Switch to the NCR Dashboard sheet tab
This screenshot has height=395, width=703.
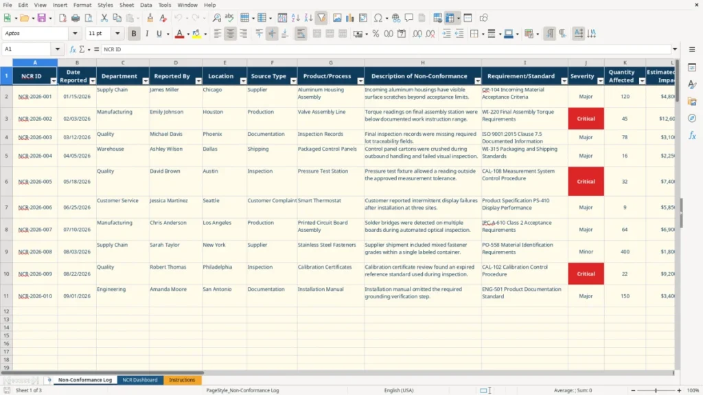click(x=140, y=380)
